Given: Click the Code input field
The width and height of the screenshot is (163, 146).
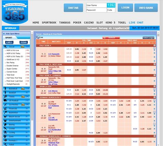Looking at the screenshot, I should [x=111, y=10].
